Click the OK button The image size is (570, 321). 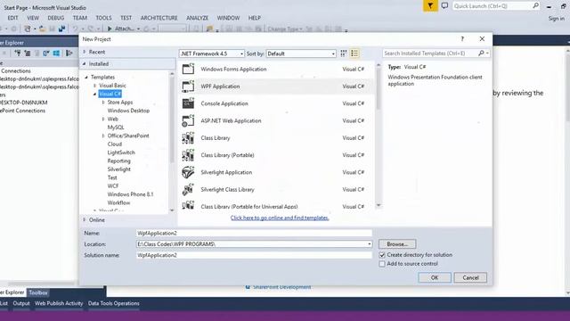tap(435, 277)
